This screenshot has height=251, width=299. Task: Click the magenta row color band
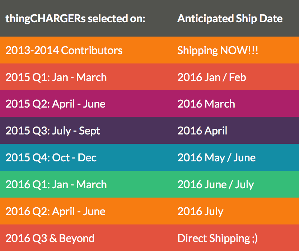pos(149,104)
